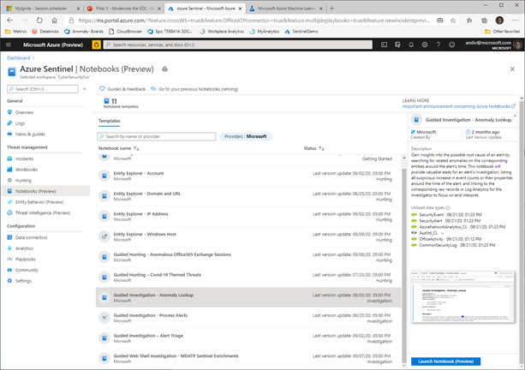Go to your previous Notebooks (retiring)
The height and width of the screenshot is (370, 525).
point(194,89)
